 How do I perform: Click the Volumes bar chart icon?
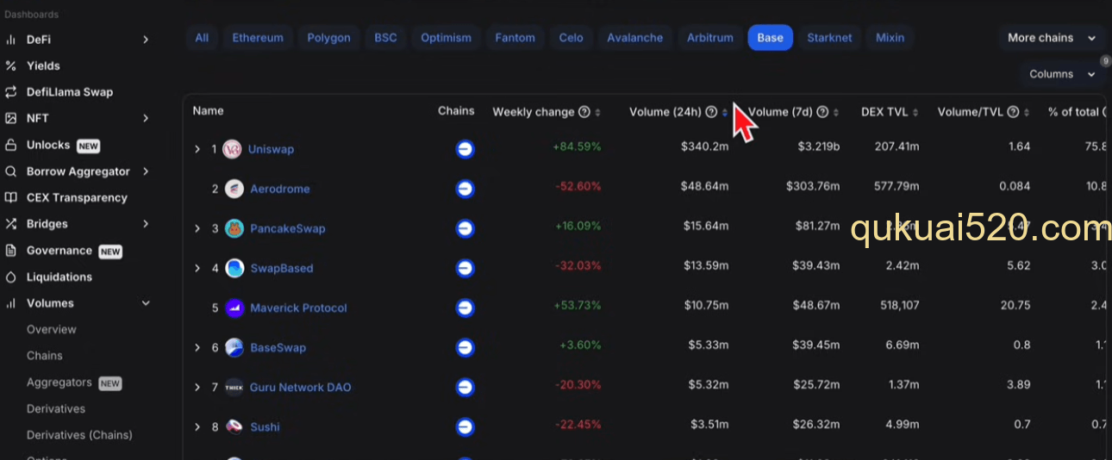(11, 303)
